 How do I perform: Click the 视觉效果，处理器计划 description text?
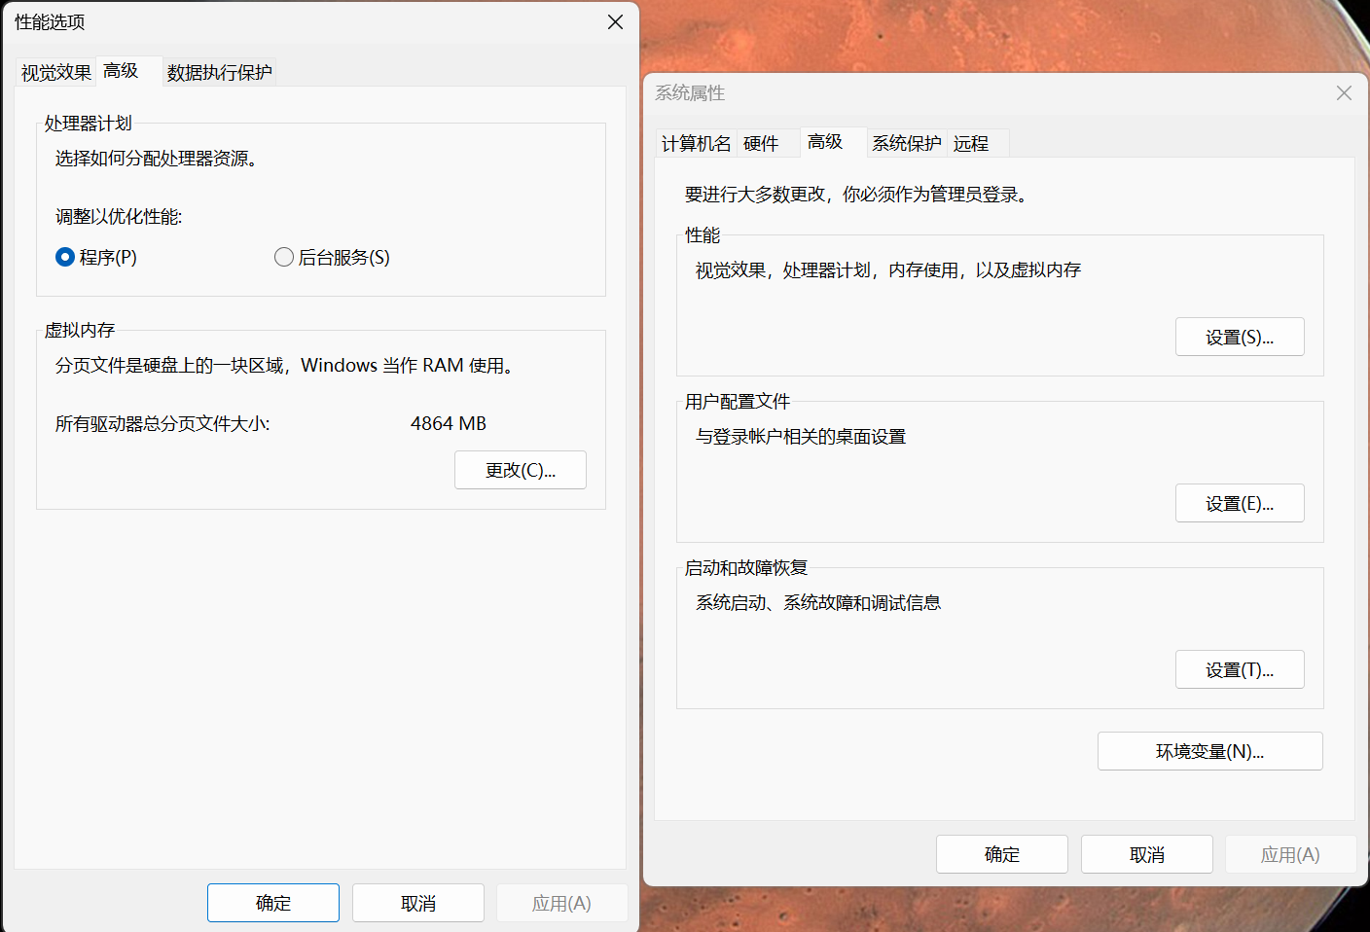click(x=888, y=269)
